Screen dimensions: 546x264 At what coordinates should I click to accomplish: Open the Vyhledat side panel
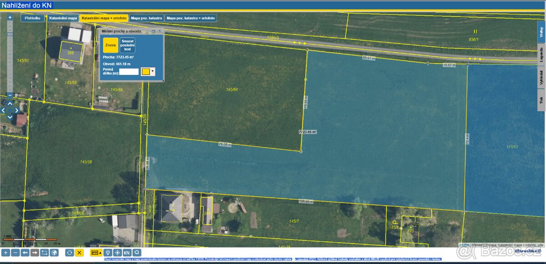(x=541, y=78)
